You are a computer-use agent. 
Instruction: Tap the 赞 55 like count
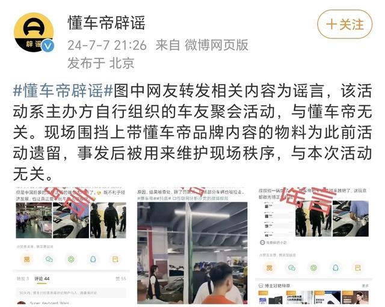tap(120, 279)
